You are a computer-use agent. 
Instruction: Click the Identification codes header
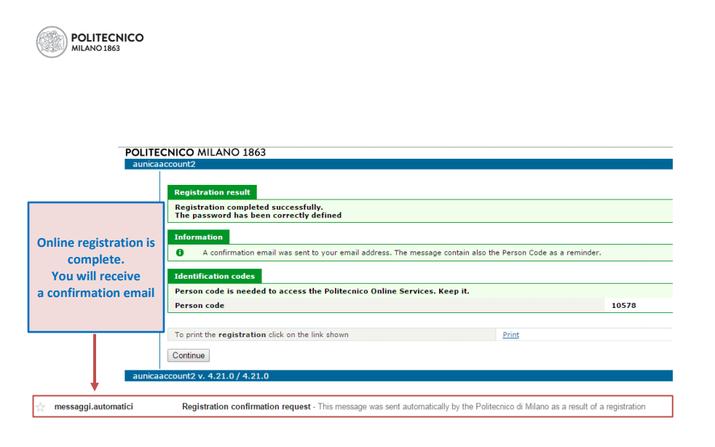[x=214, y=277]
